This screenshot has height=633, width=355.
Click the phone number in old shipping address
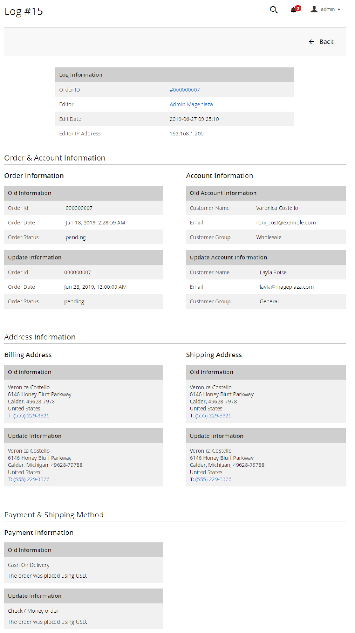[213, 416]
